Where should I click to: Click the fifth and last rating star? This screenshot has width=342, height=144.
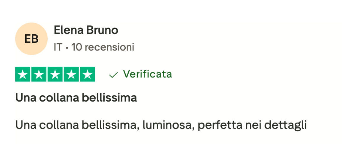point(87,74)
